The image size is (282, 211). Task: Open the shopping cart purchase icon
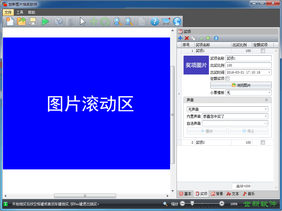point(166,21)
